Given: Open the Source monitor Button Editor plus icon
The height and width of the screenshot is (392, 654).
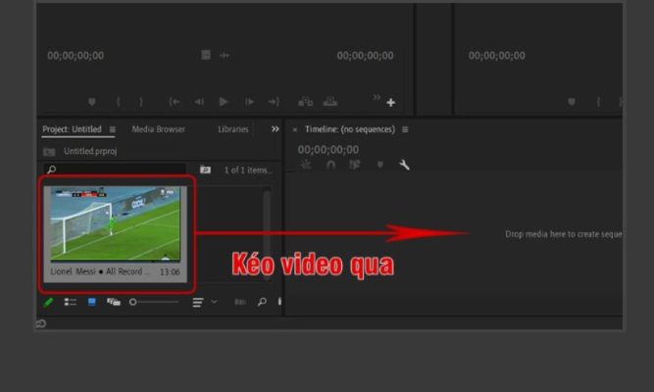Looking at the screenshot, I should click(x=390, y=103).
